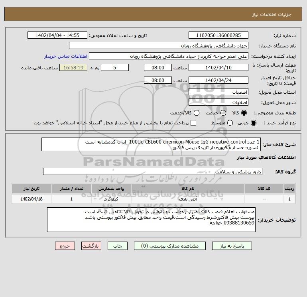Click the response deadline date 1402/04/10
Screen dimensions: 307x297
click(x=218, y=67)
